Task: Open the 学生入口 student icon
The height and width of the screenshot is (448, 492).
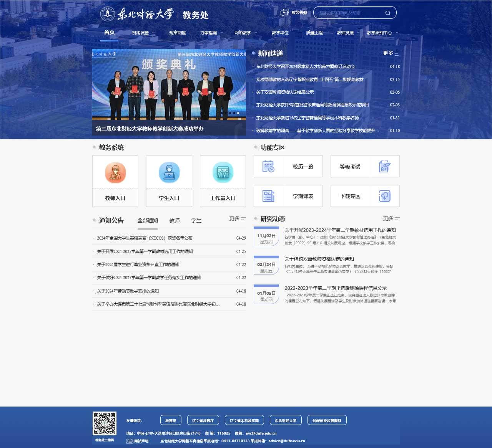Action: (169, 172)
